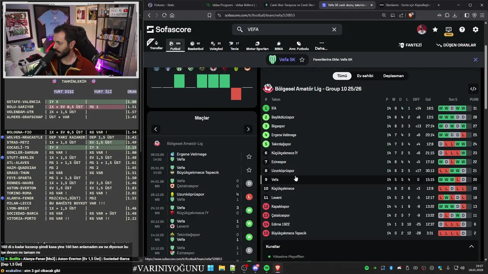Open the Edirne 1922 team row

click(x=371, y=224)
